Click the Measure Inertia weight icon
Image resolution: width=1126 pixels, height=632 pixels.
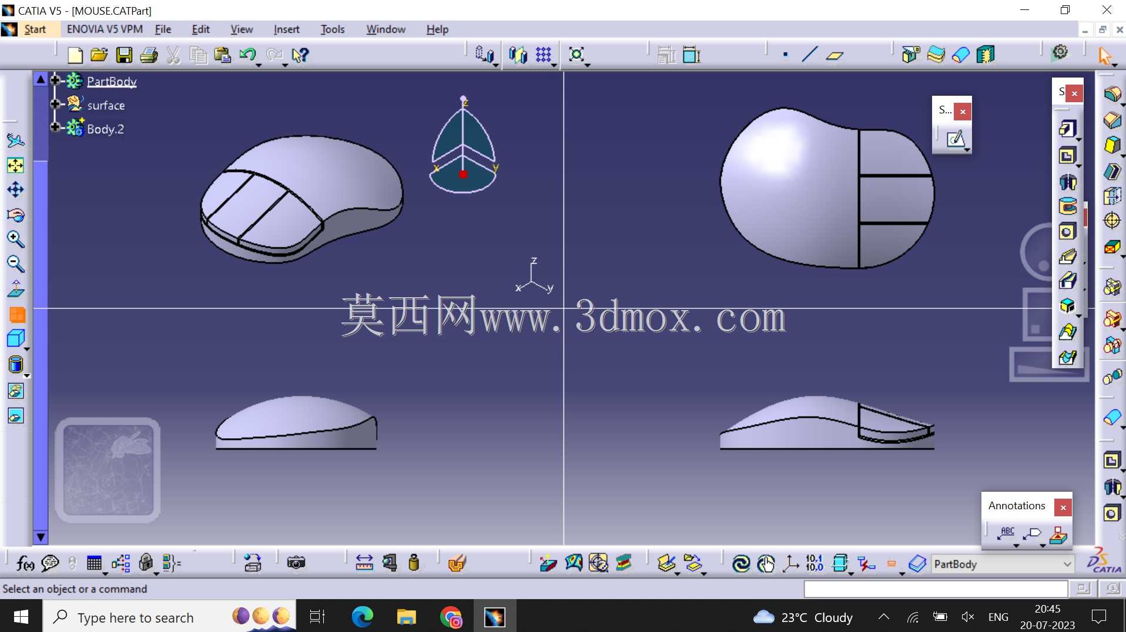pyautogui.click(x=414, y=563)
